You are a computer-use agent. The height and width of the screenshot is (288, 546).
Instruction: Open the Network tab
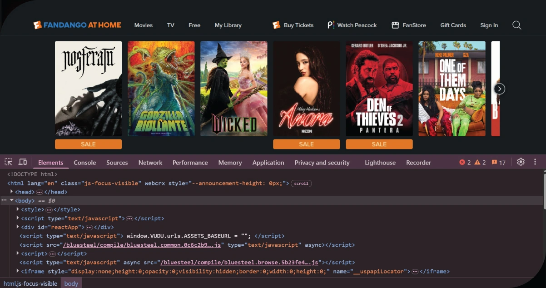(x=150, y=163)
